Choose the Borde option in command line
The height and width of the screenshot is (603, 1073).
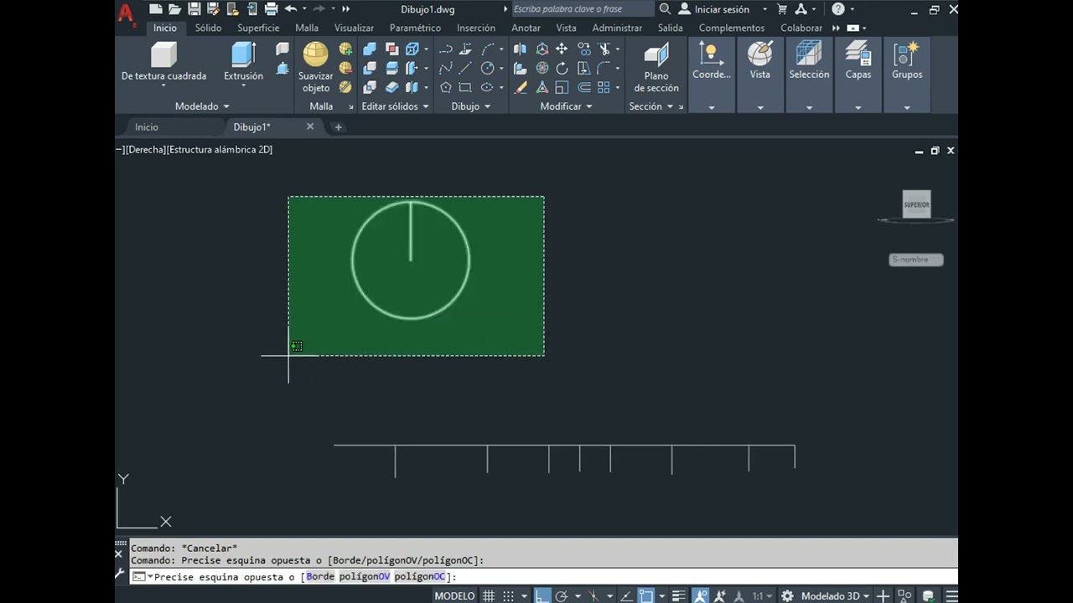[320, 576]
